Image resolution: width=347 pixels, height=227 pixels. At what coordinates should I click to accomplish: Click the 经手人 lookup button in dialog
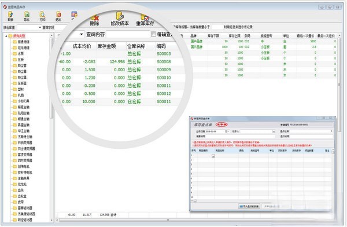click(274, 131)
